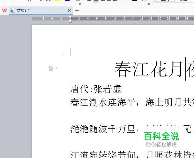Switch to the 文档1 document tab
194x158 pixels.
pos(41,11)
